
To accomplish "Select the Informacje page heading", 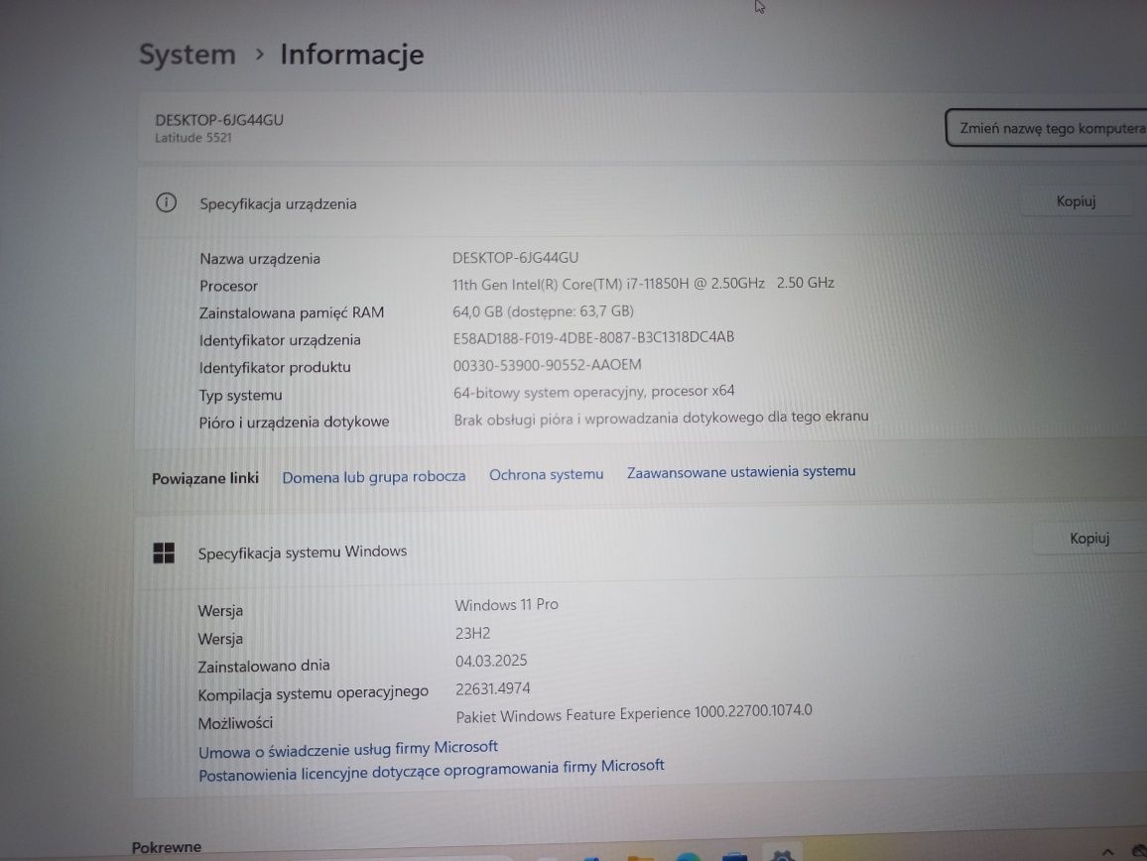I will pyautogui.click(x=352, y=55).
